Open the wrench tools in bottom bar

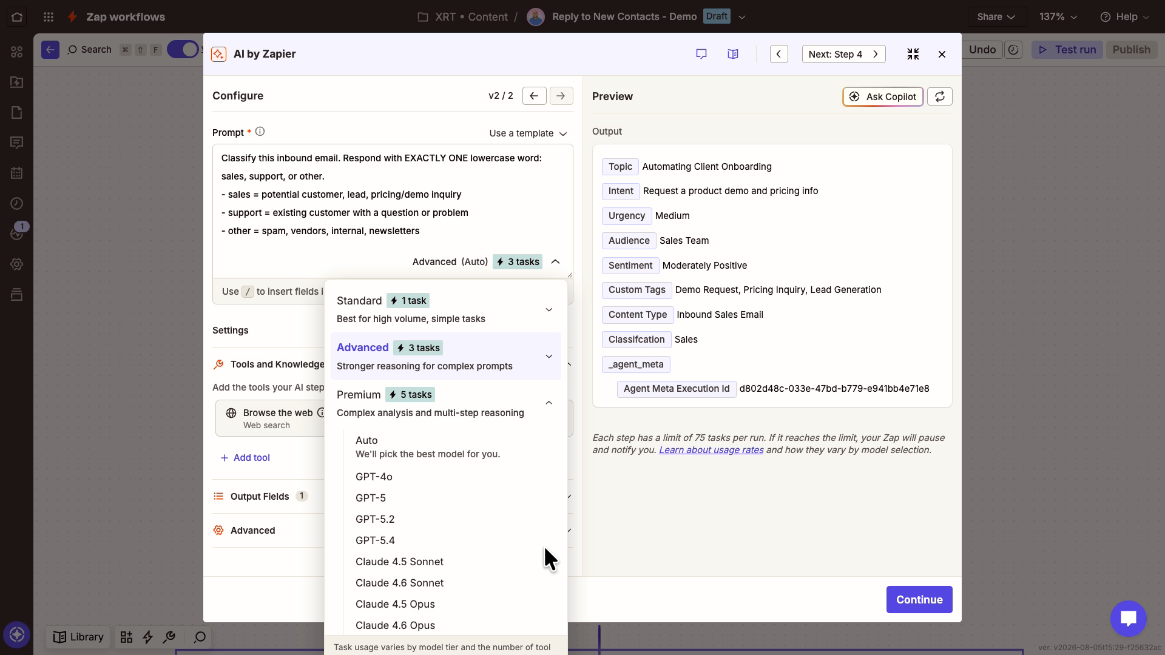[x=169, y=637]
